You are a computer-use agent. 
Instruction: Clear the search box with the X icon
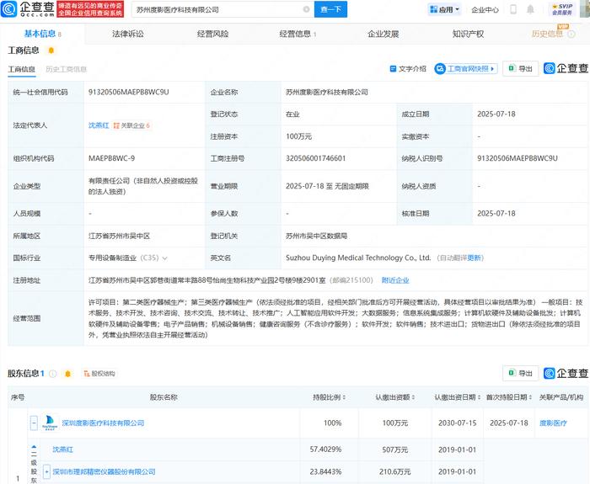pyautogui.click(x=306, y=9)
